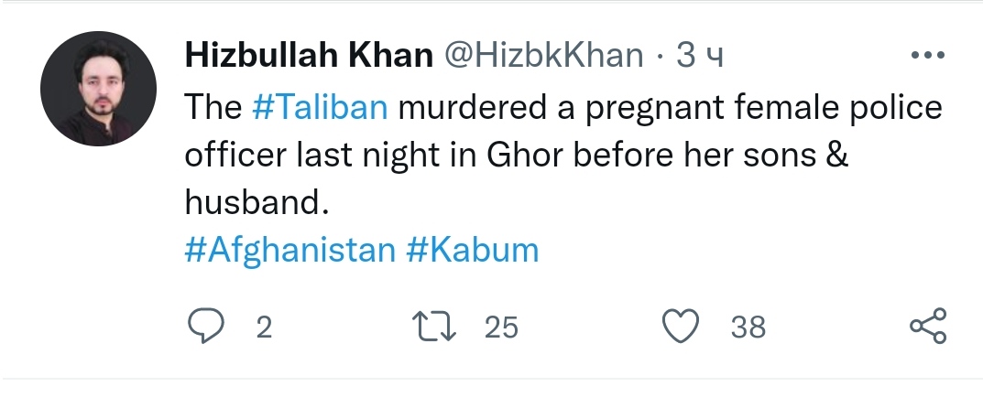Click the tweet timestamp "3 ч"

[700, 57]
